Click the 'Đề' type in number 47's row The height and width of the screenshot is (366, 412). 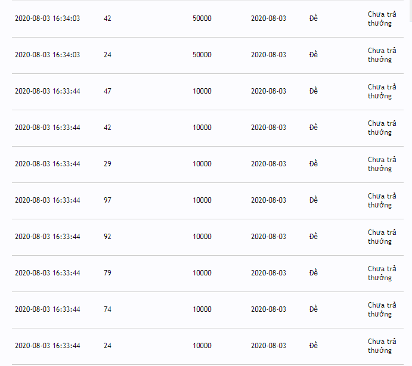click(x=313, y=91)
